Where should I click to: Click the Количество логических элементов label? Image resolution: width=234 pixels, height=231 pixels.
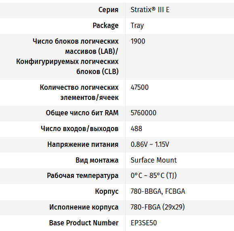point(79,93)
